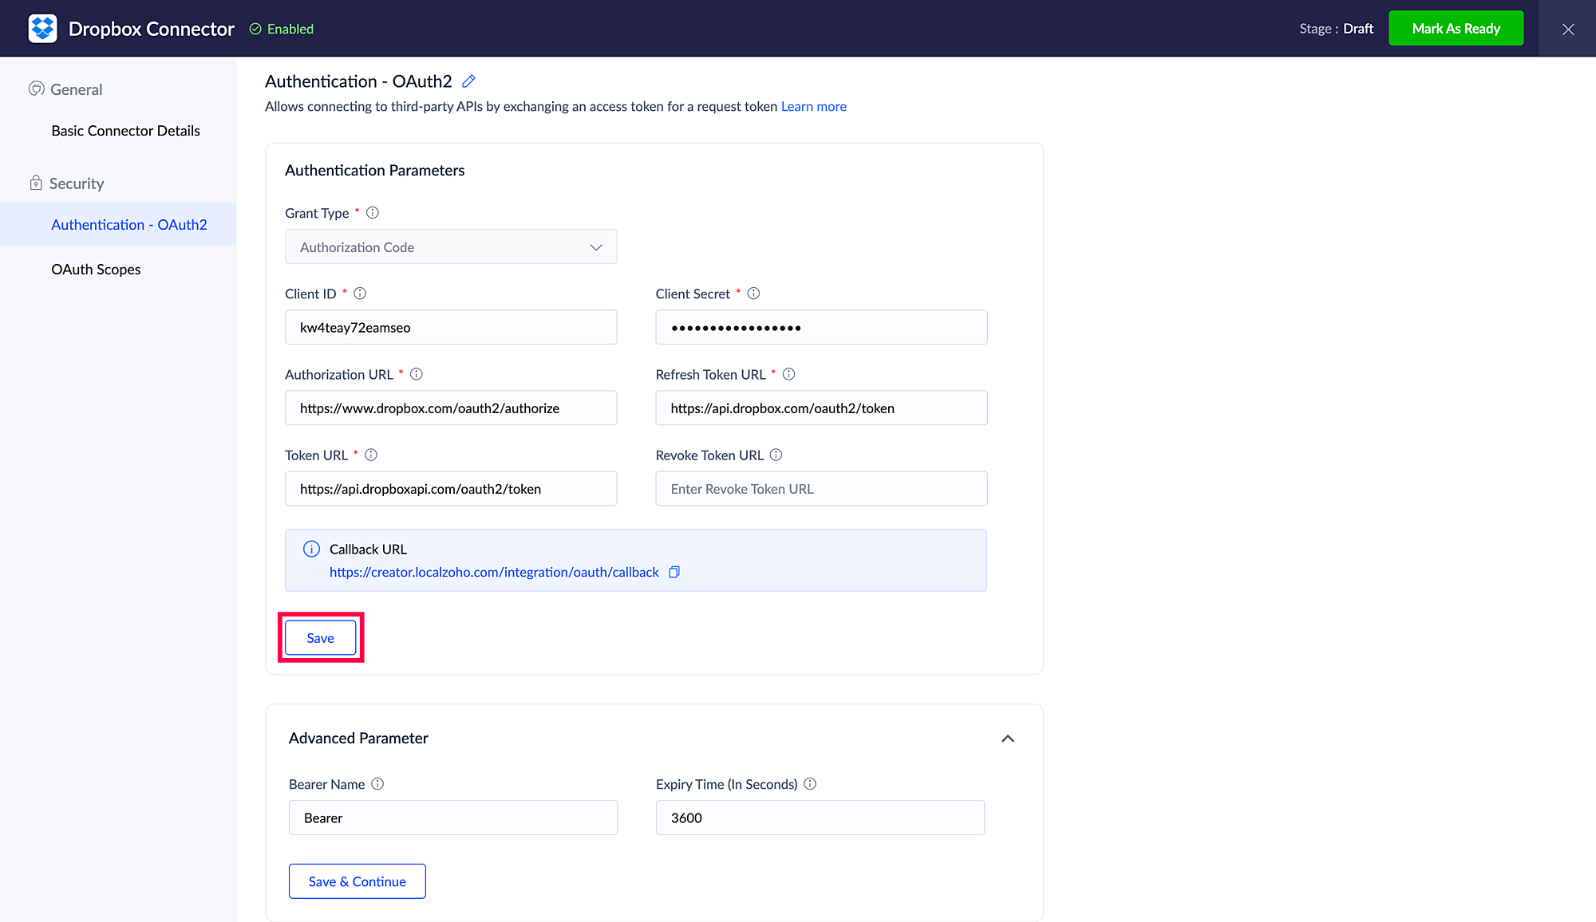Open the Grant Type dropdown
The width and height of the screenshot is (1596, 922).
pos(451,247)
